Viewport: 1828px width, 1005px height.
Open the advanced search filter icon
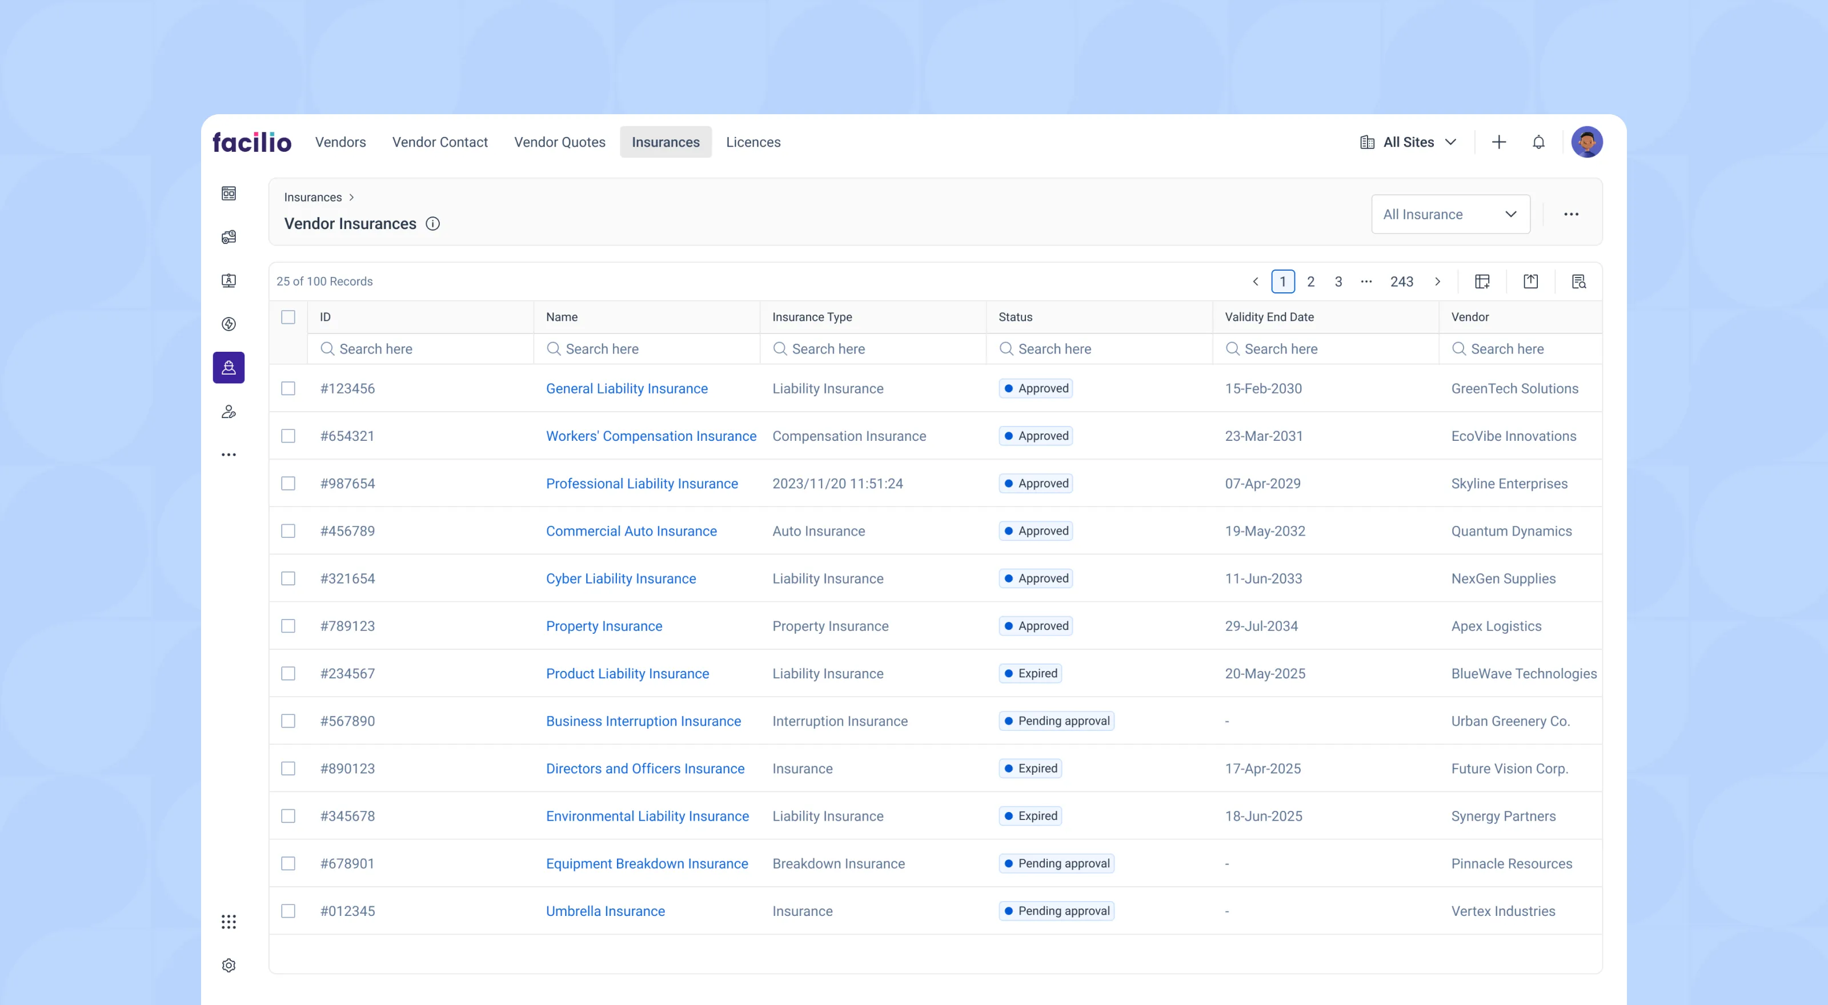point(1578,282)
